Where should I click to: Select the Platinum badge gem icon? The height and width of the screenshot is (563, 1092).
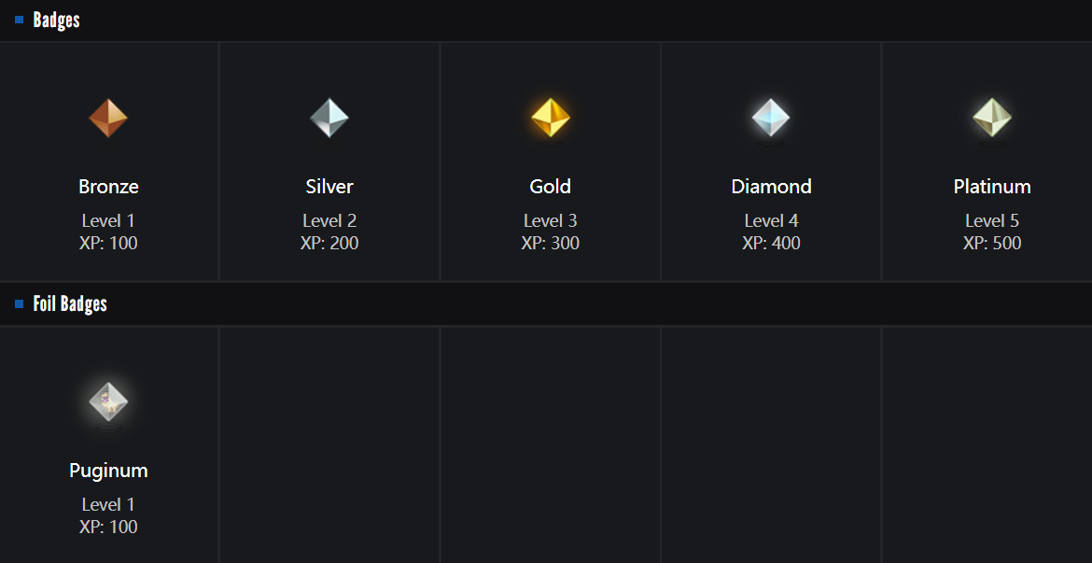(x=992, y=118)
